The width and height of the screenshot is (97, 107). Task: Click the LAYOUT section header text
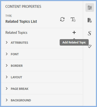pos(16,77)
